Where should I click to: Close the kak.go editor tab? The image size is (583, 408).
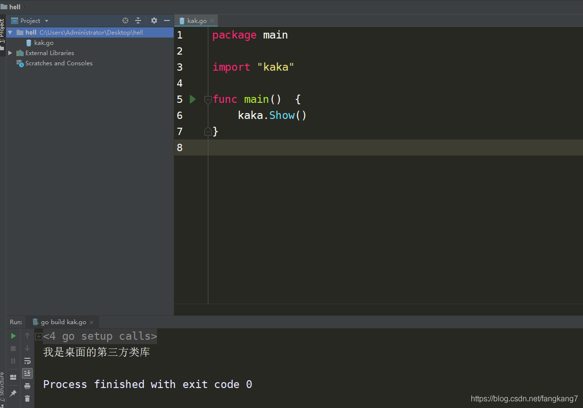click(212, 21)
